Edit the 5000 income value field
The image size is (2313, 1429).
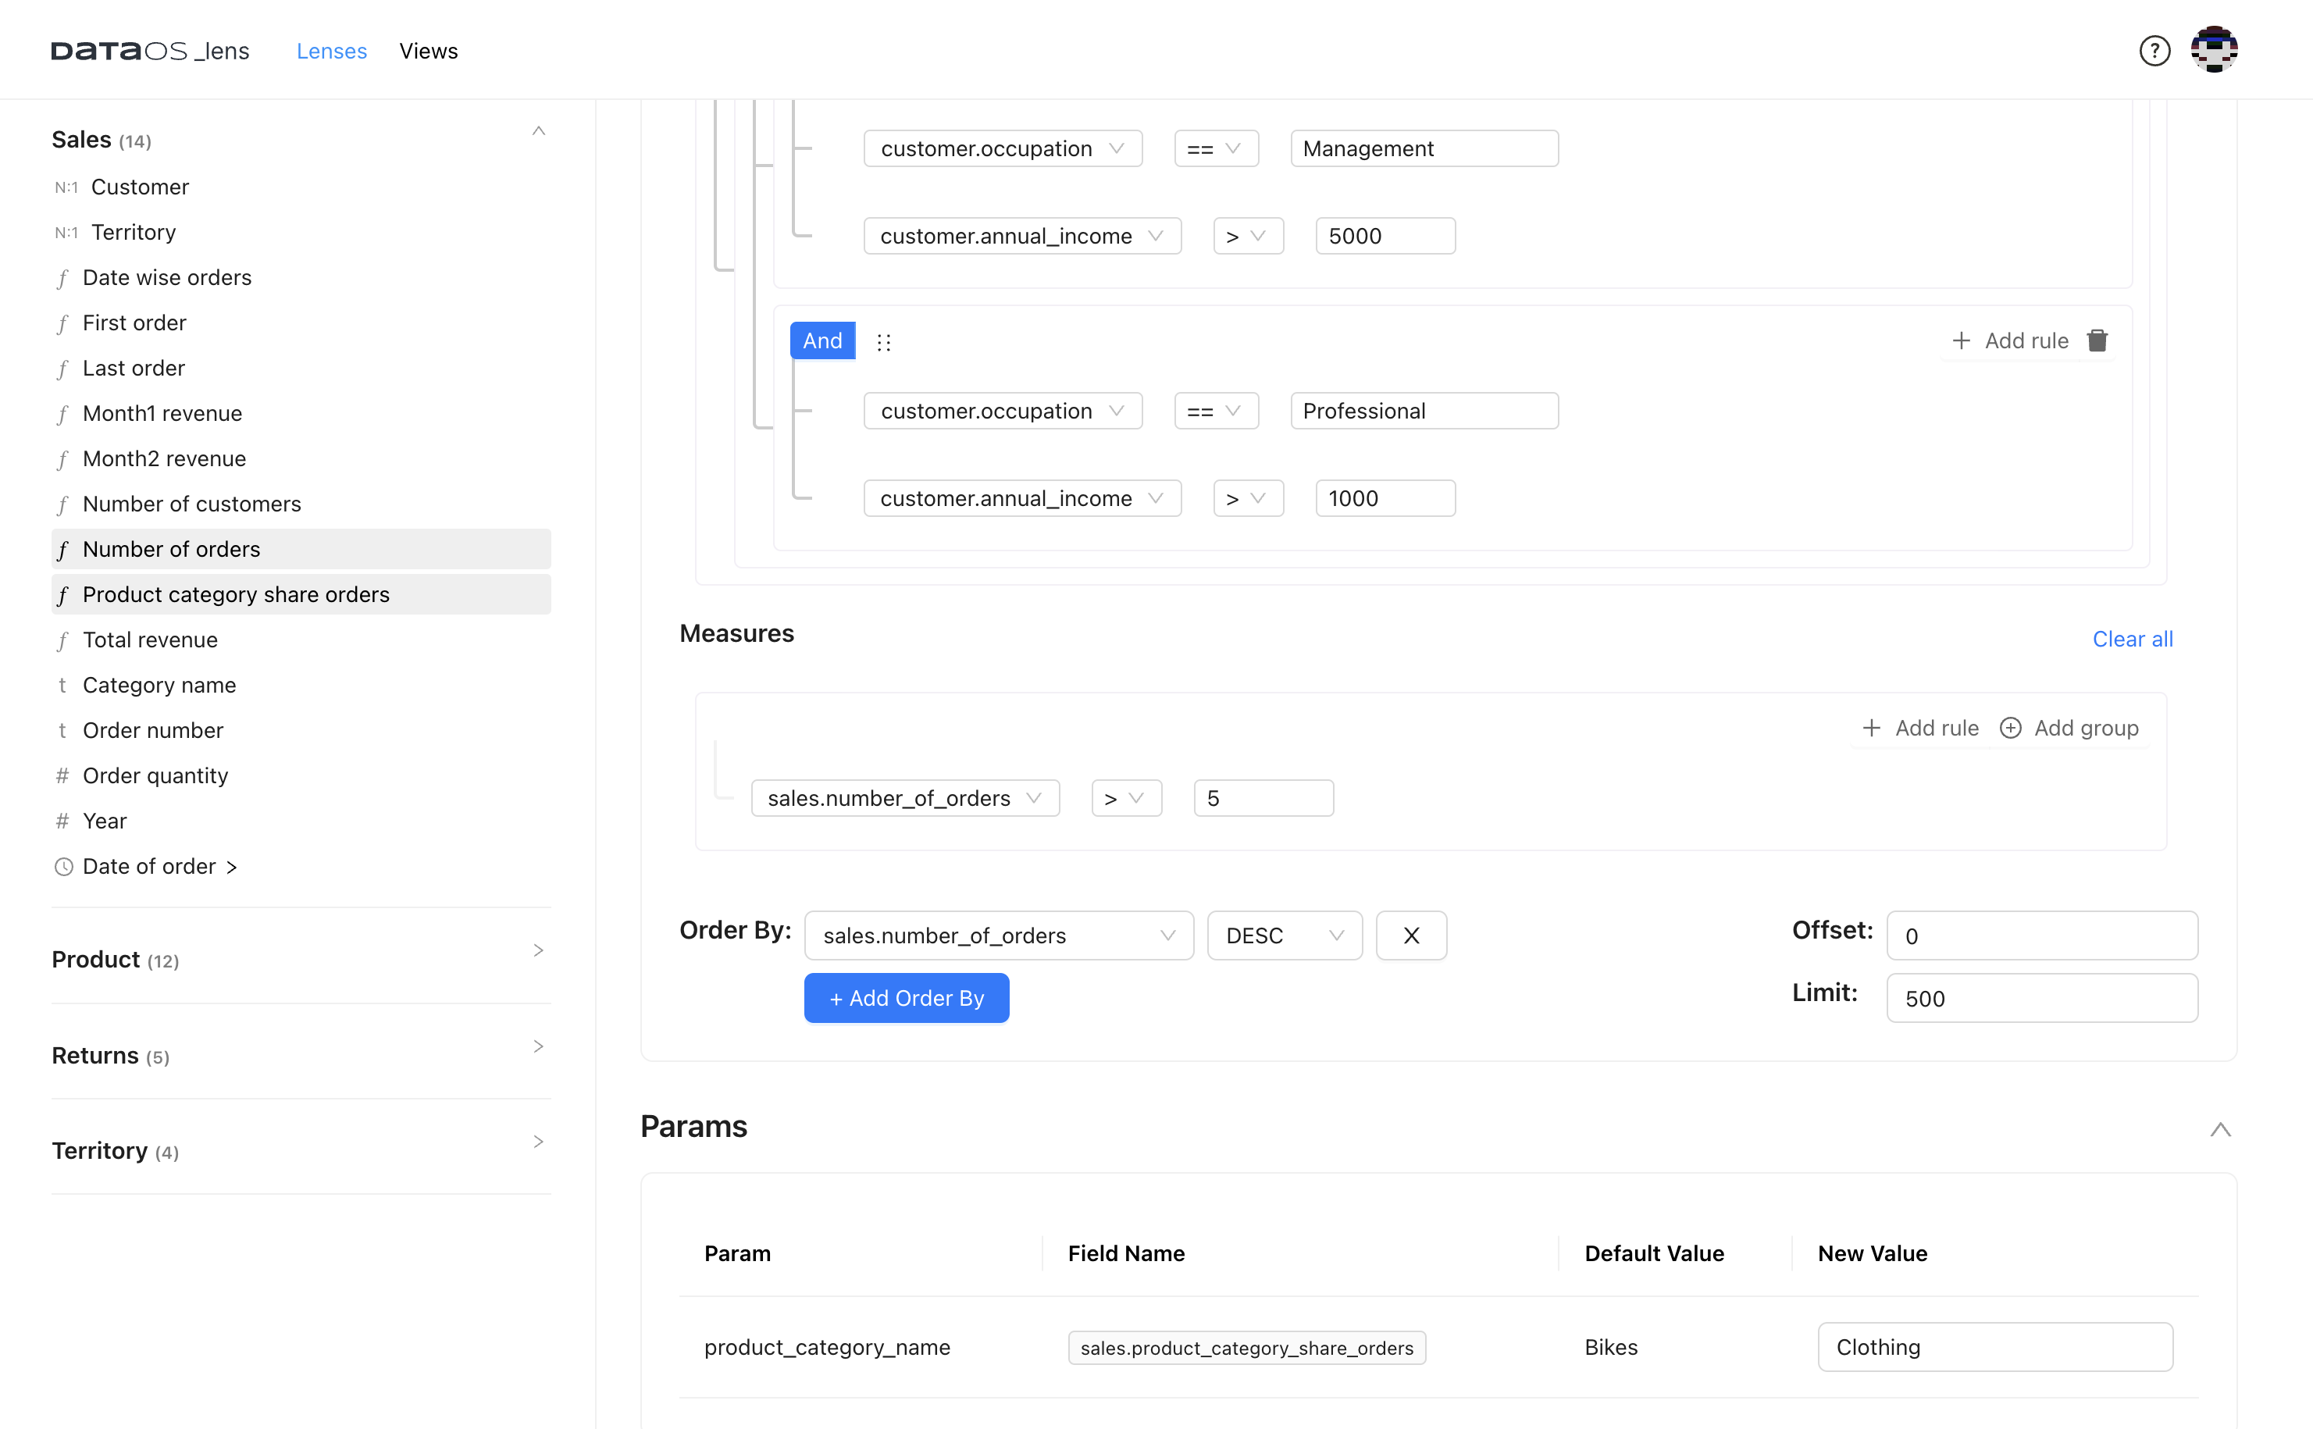click(1385, 237)
